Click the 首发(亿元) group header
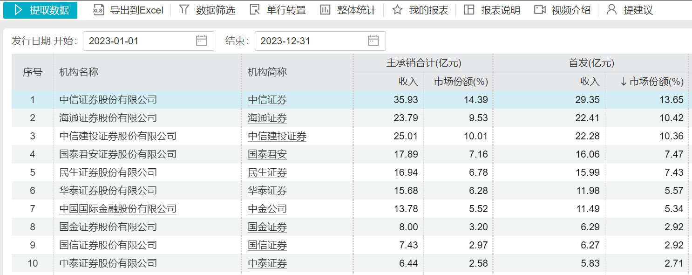The width and height of the screenshot is (692, 275). click(591, 63)
